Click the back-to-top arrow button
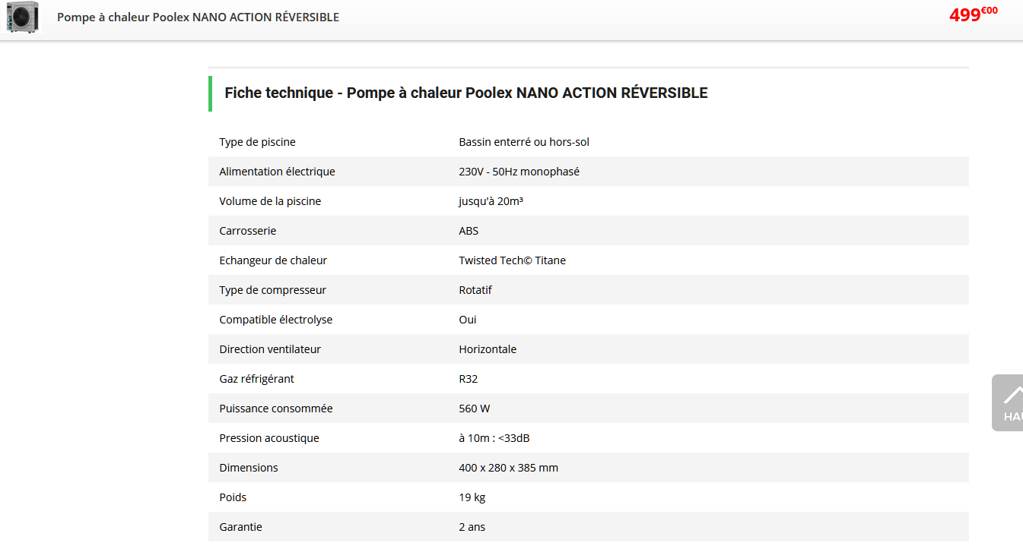The height and width of the screenshot is (549, 1023). (x=1010, y=402)
